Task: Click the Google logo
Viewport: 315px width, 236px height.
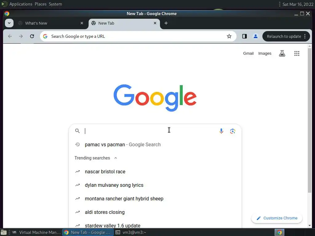Action: [x=155, y=98]
